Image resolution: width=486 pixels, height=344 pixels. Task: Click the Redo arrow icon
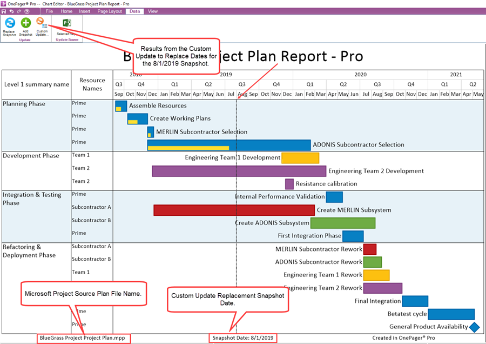[19, 11]
